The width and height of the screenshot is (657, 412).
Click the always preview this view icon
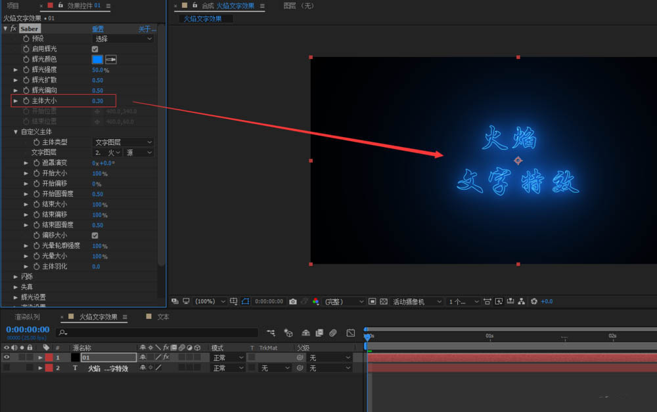pyautogui.click(x=175, y=301)
